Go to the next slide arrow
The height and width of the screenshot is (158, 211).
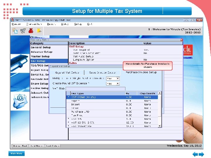tap(201, 154)
